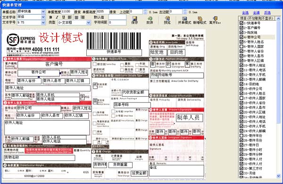Click the 左边距 spinner arrows
Viewport: 283px width, 184px height.
click(185, 12)
